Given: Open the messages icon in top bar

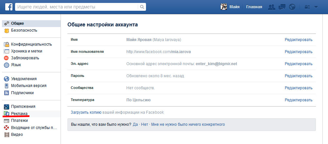Looking at the screenshot, I should point(282,7).
